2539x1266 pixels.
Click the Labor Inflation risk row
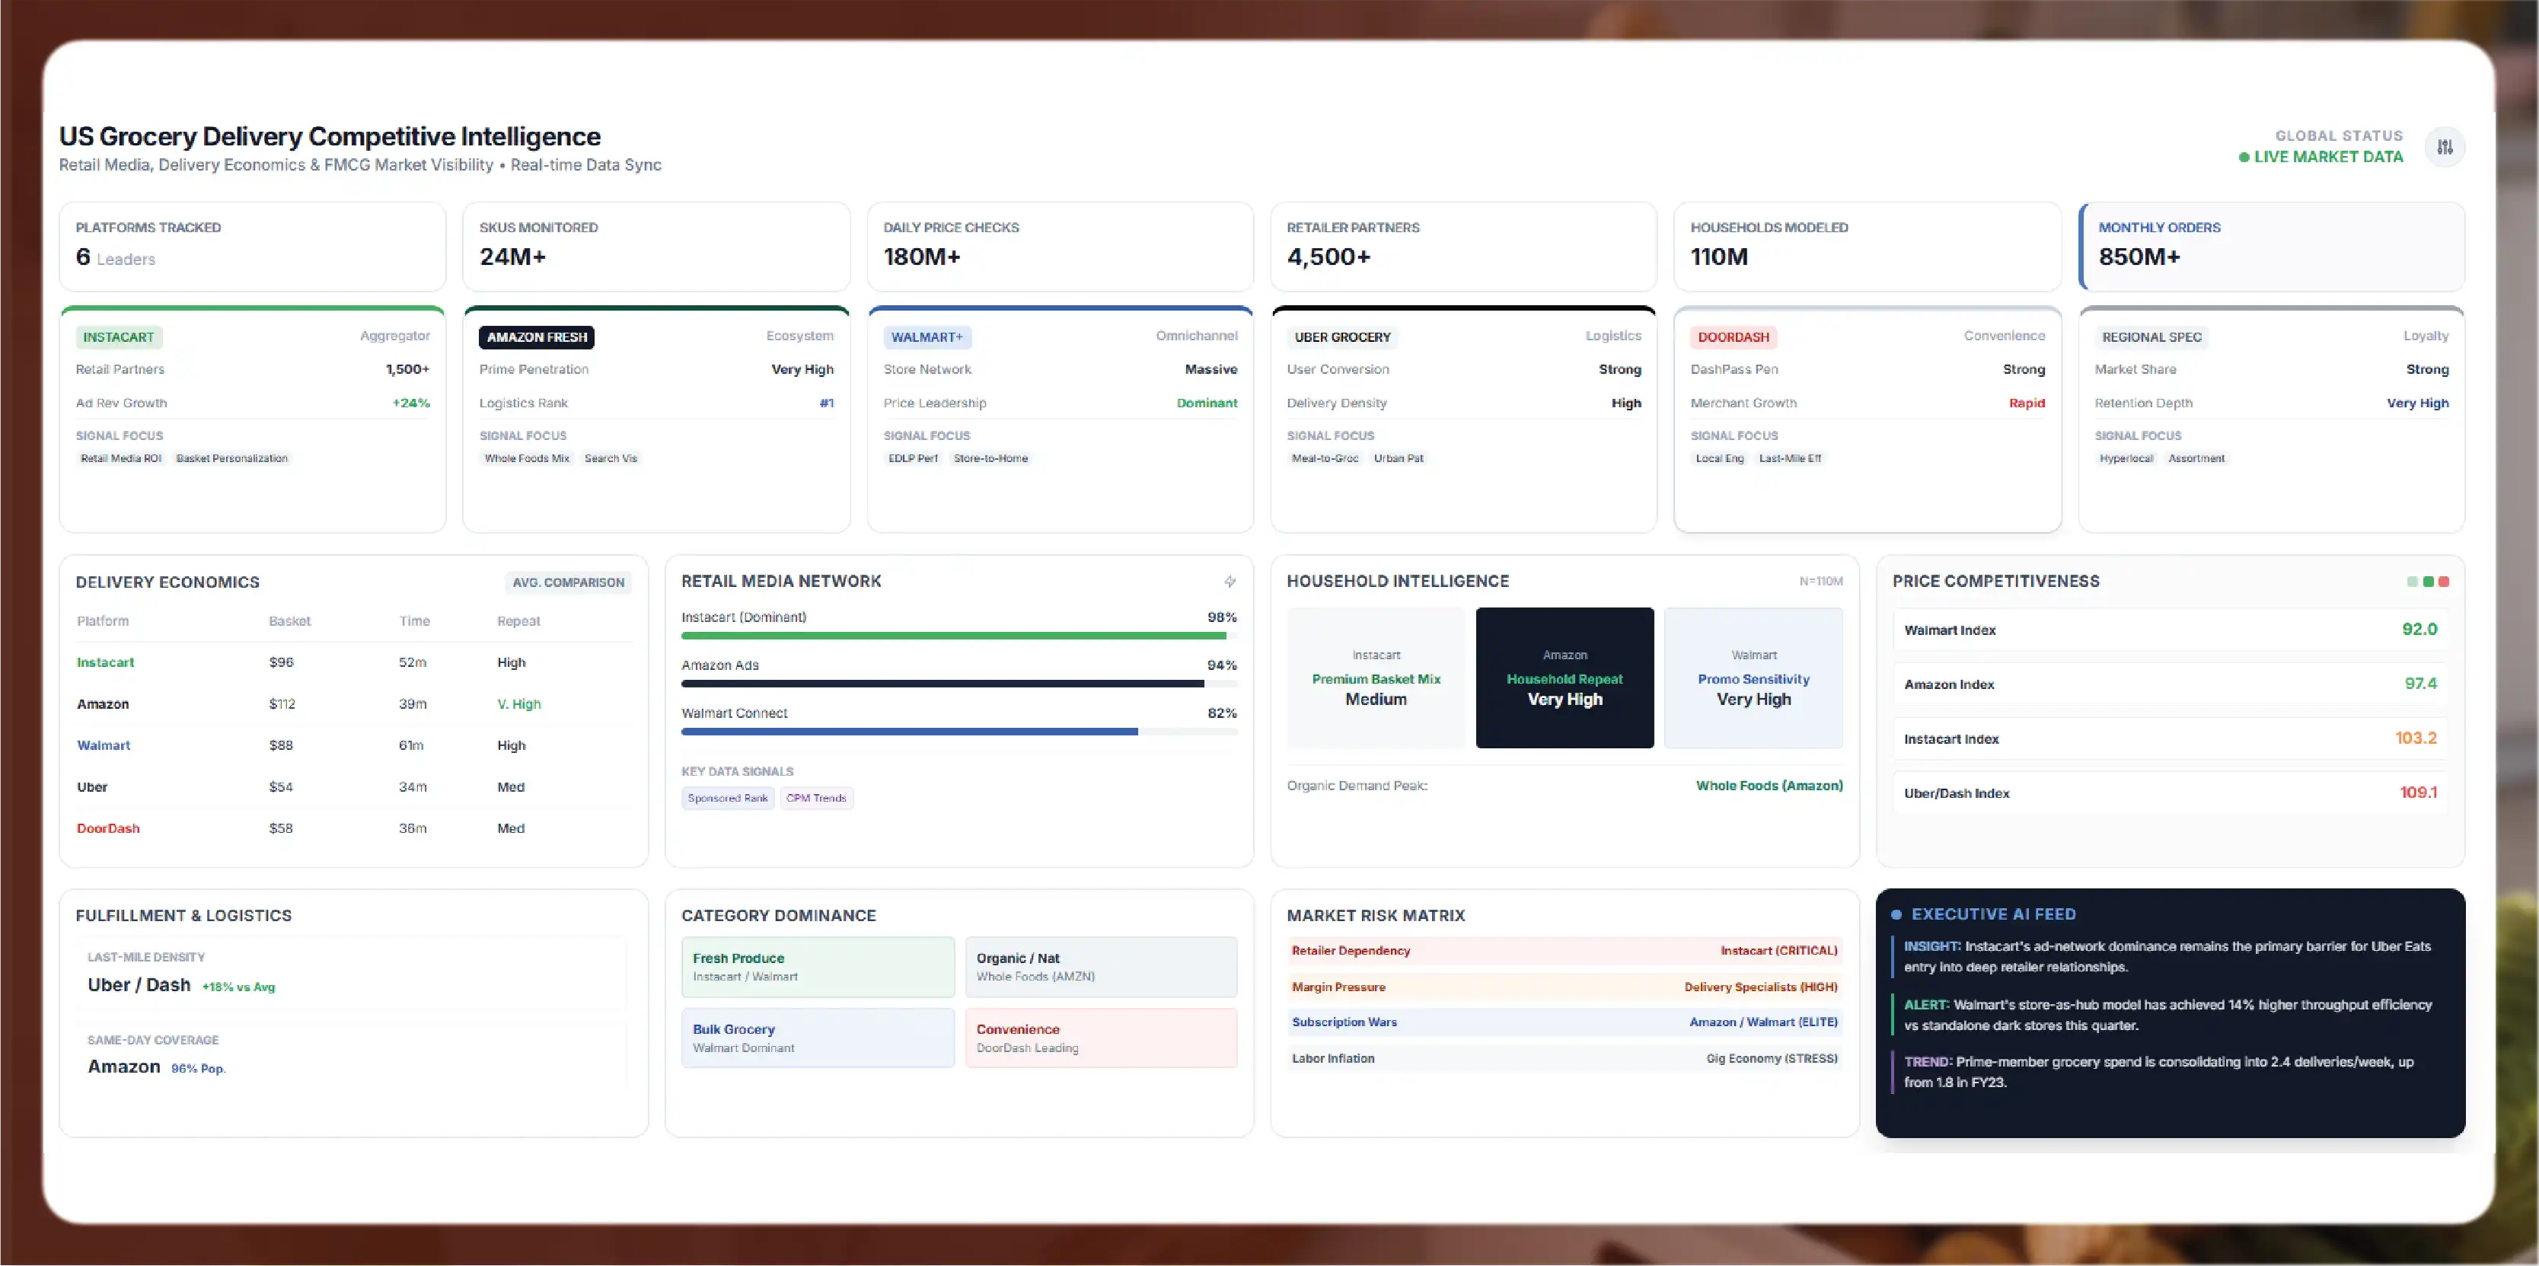pyautogui.click(x=1565, y=1058)
